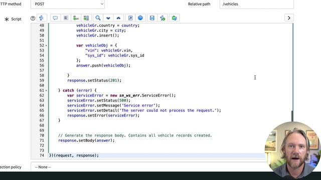Click the editor vertical scrollbar thumb
321x180 pixels.
(x=292, y=116)
